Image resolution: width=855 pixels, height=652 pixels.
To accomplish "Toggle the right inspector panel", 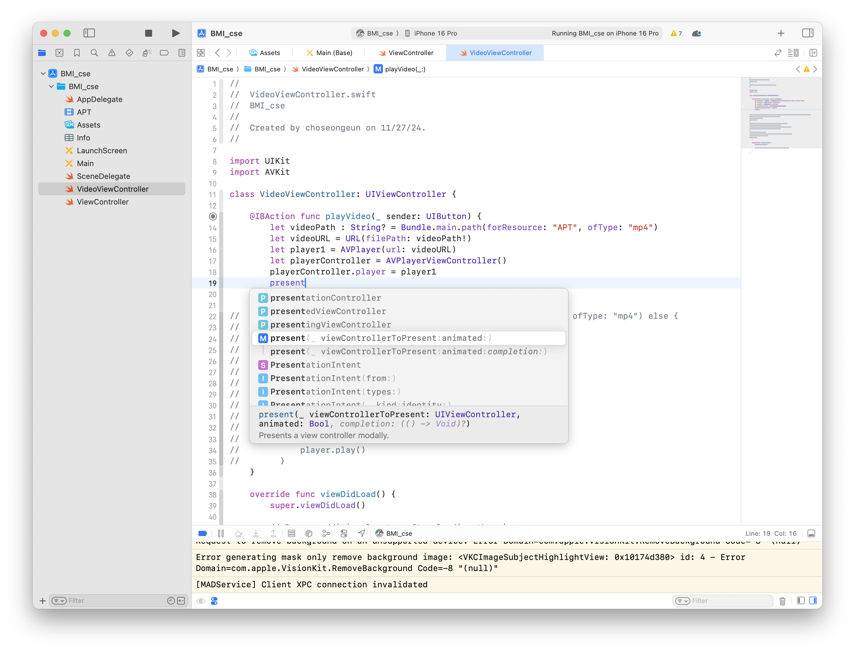I will [808, 34].
